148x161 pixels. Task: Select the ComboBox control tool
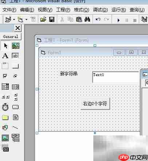click(x=5, y=87)
